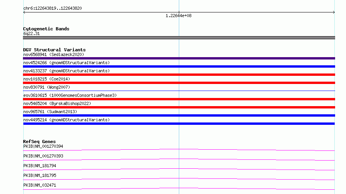
Task: Open variant nsv1018215 (Coe2014) label
Action: (47, 79)
